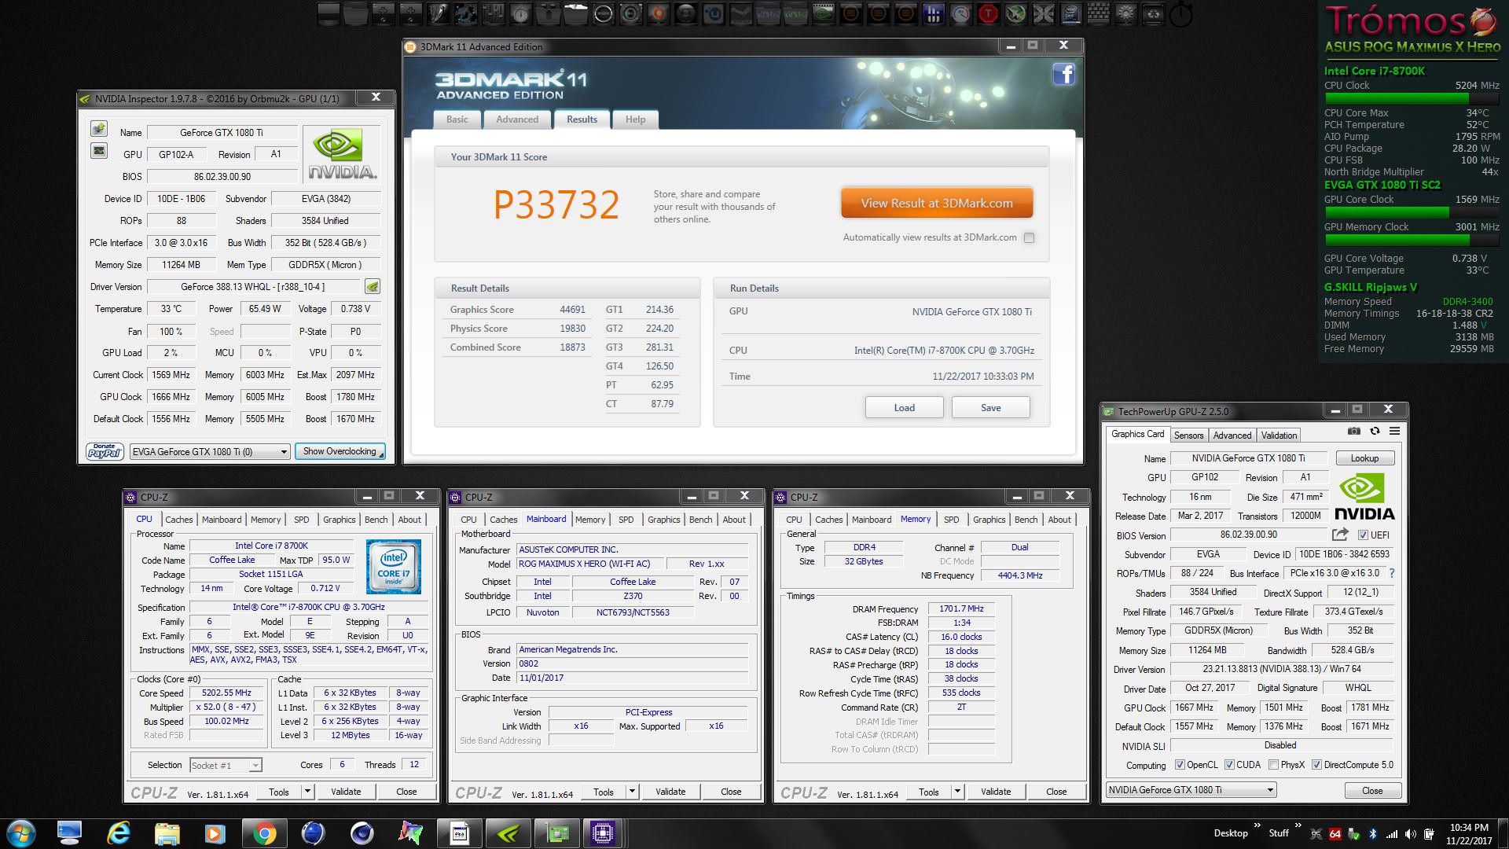
Task: Click Facebook icon in 3DMark window
Action: [x=1063, y=75]
